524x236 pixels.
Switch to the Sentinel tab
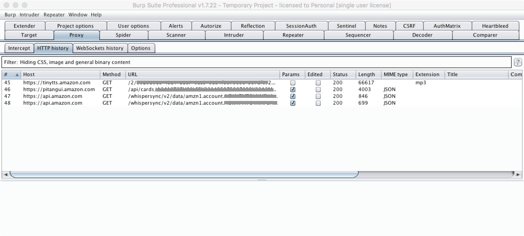click(346, 26)
